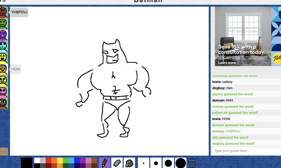Screen dimensions: 281x168
Task: Open the 'Learn more' ad link
Action: [x=228, y=63]
